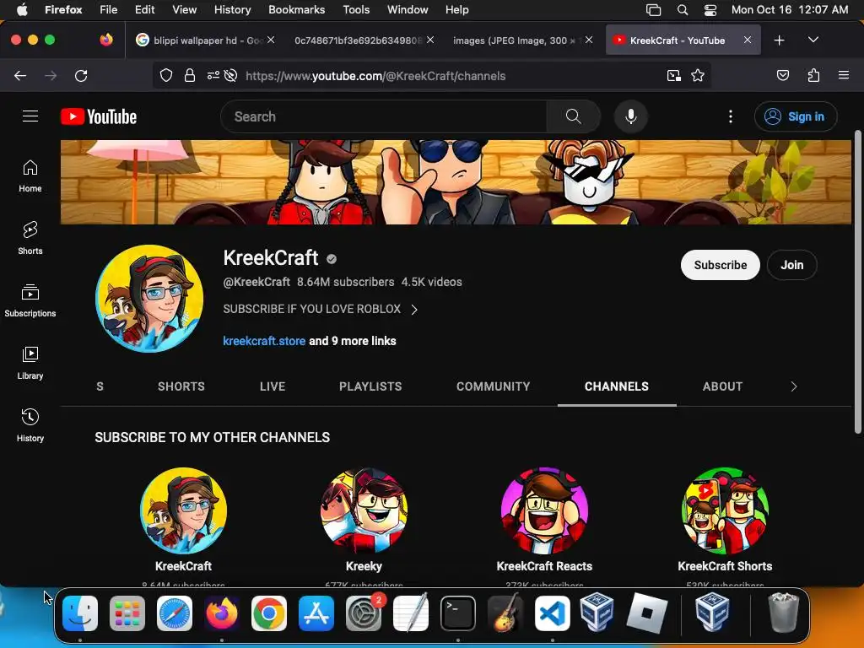Open History in sidebar
Image resolution: width=864 pixels, height=648 pixels.
coord(30,425)
